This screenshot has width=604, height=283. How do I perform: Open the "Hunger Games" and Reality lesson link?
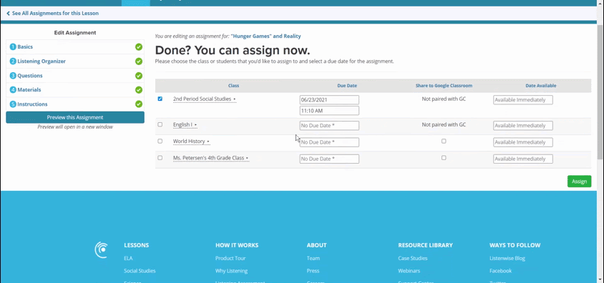[266, 36]
